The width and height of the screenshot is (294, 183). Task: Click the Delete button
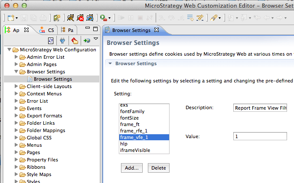click(158, 168)
